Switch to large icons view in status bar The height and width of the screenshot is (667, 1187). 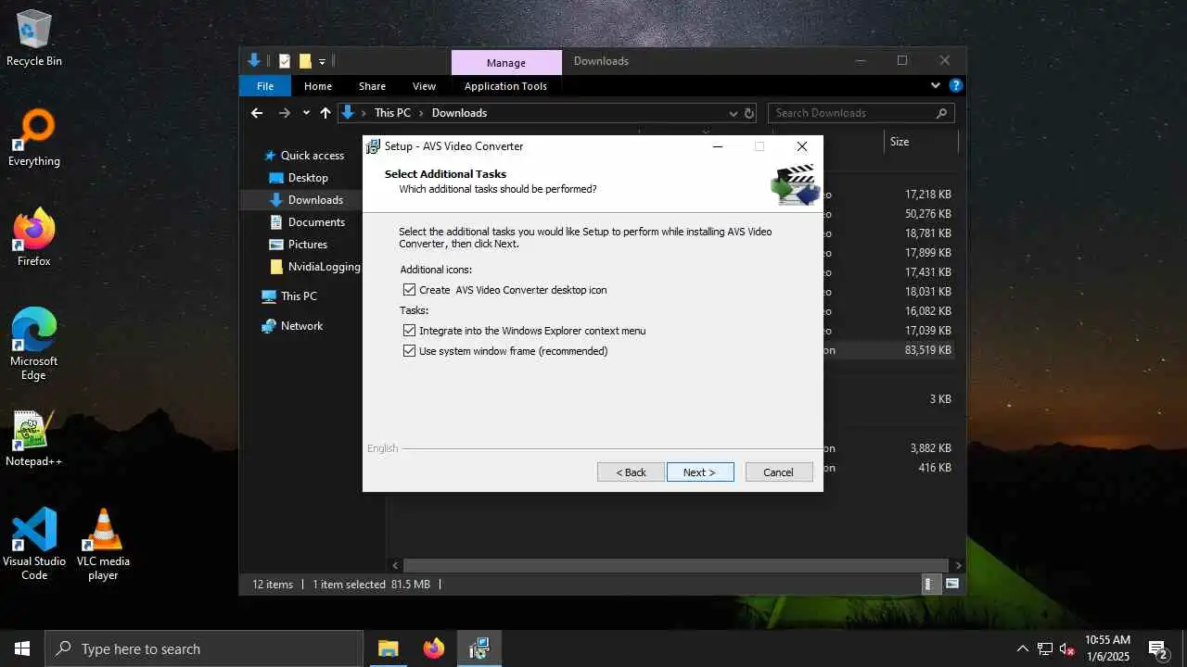click(951, 585)
